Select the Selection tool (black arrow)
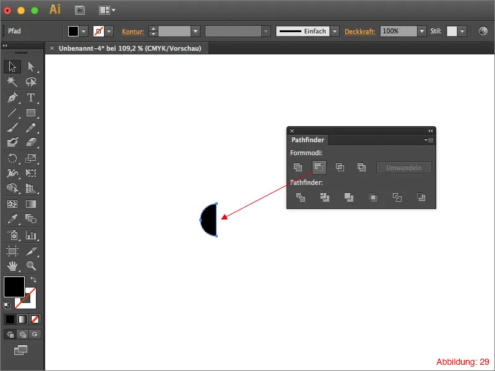 point(12,67)
